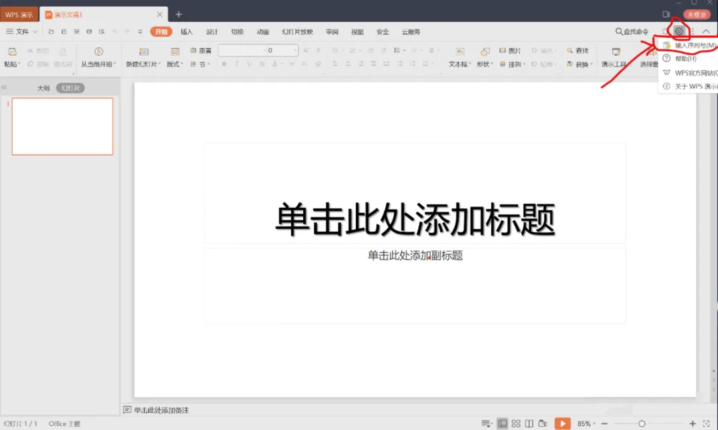The height and width of the screenshot is (430, 718).
Task: Zoom out with minus button
Action: [604, 423]
